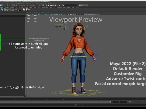Switch to the FX Caching shelf tab
Image resolution: width=146 pixels, height=109 pixels.
[21, 8]
